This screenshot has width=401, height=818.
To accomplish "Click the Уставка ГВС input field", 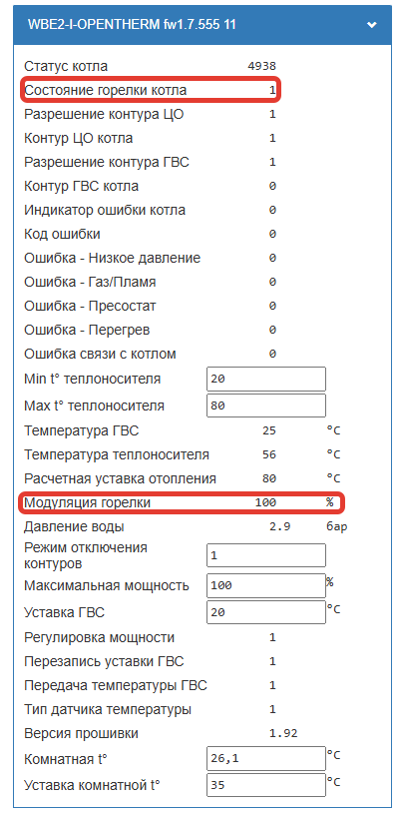I will point(266,612).
